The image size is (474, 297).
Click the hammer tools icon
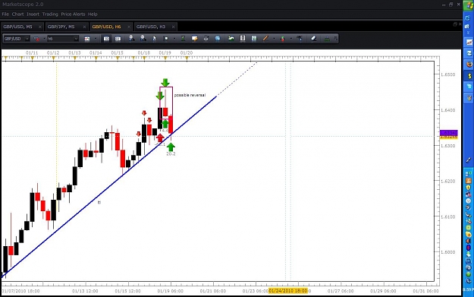pyautogui.click(x=300, y=39)
